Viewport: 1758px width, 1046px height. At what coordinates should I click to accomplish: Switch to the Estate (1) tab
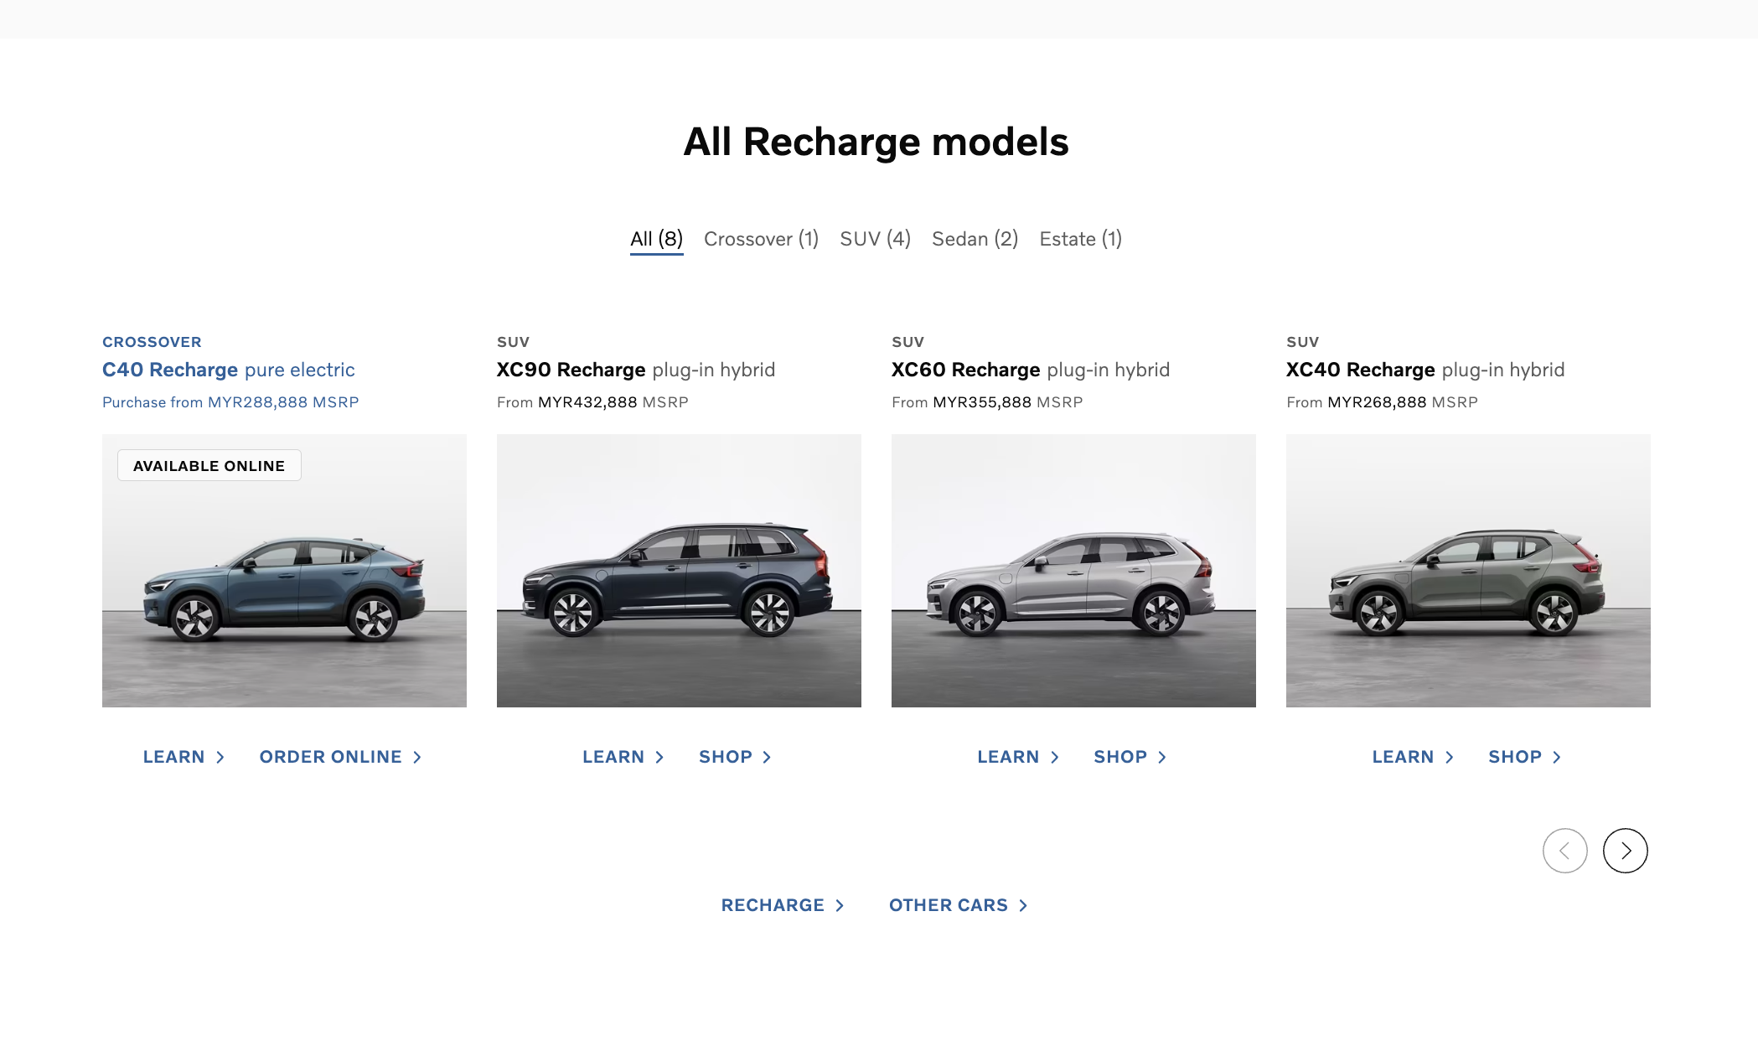(x=1080, y=239)
